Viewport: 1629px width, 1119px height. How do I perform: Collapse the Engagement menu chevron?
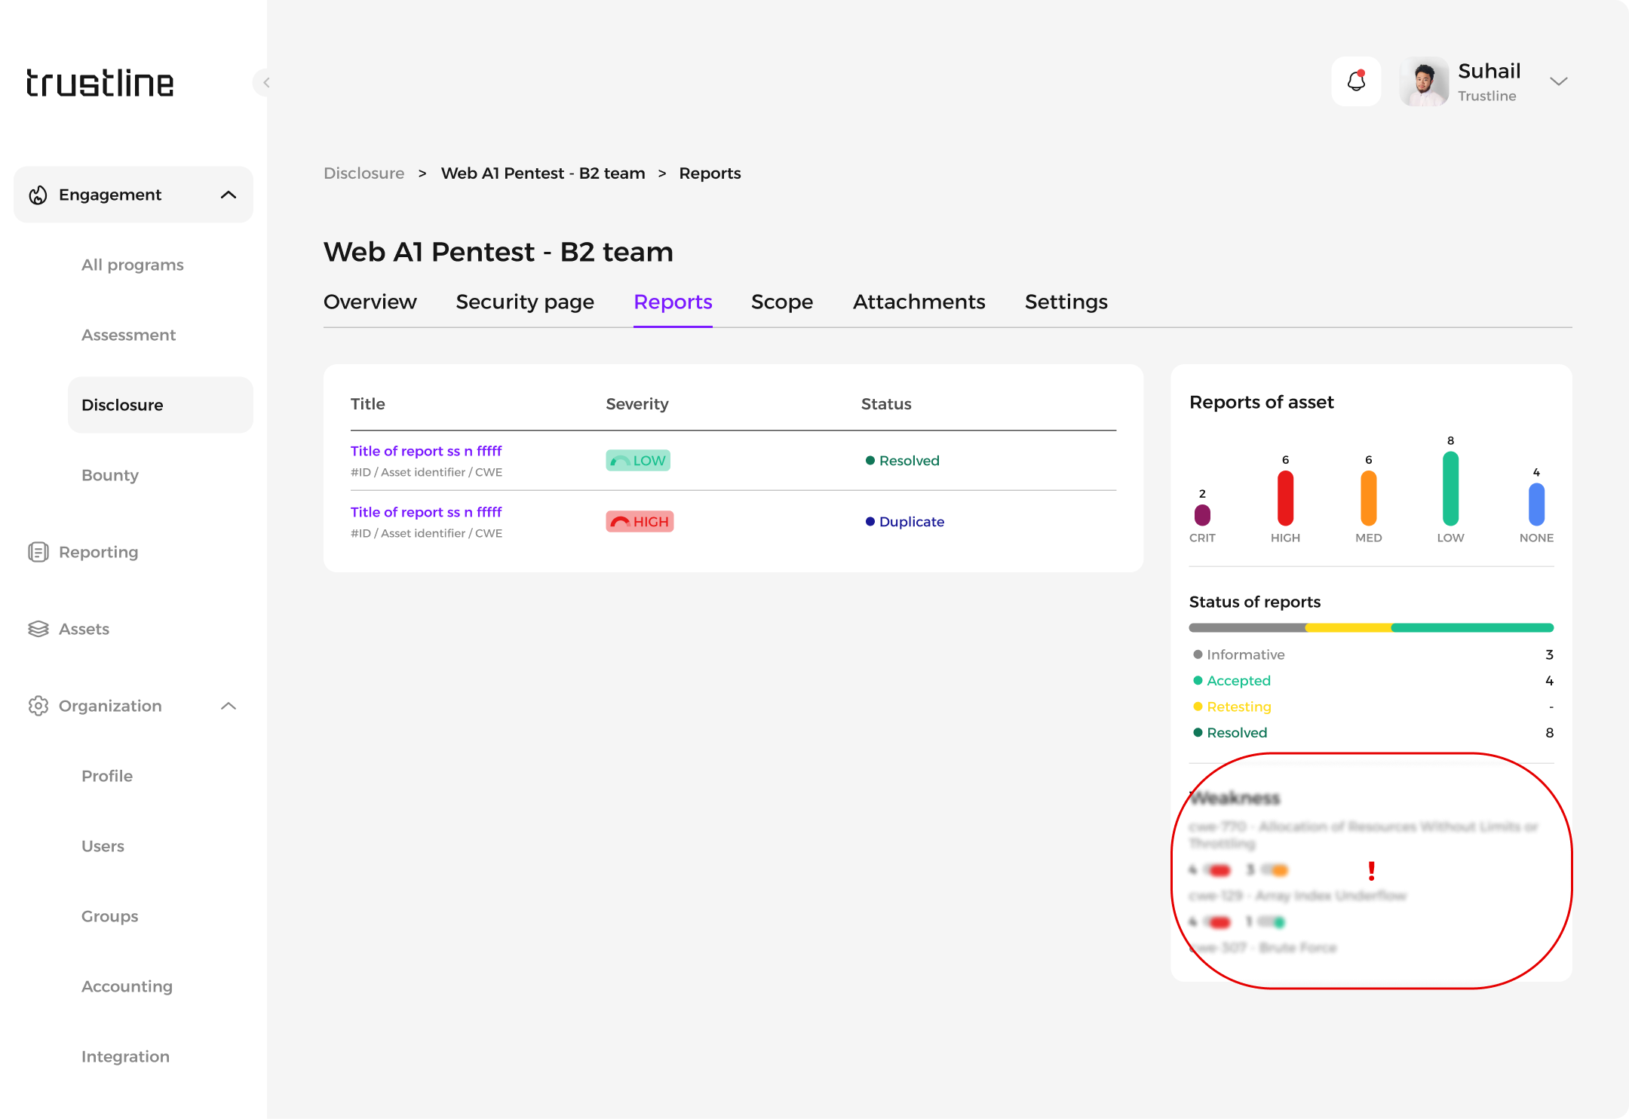(x=229, y=195)
